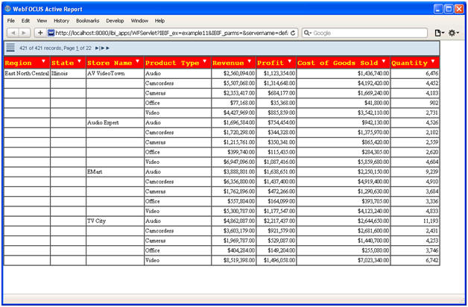
Task: Click cost value $41,800.00
Action: [376, 103]
